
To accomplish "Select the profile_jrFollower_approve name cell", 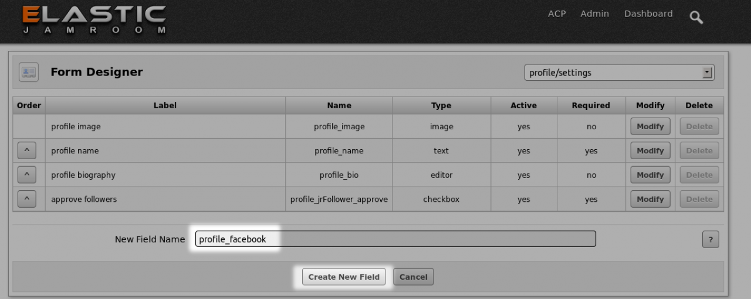I will (x=339, y=199).
